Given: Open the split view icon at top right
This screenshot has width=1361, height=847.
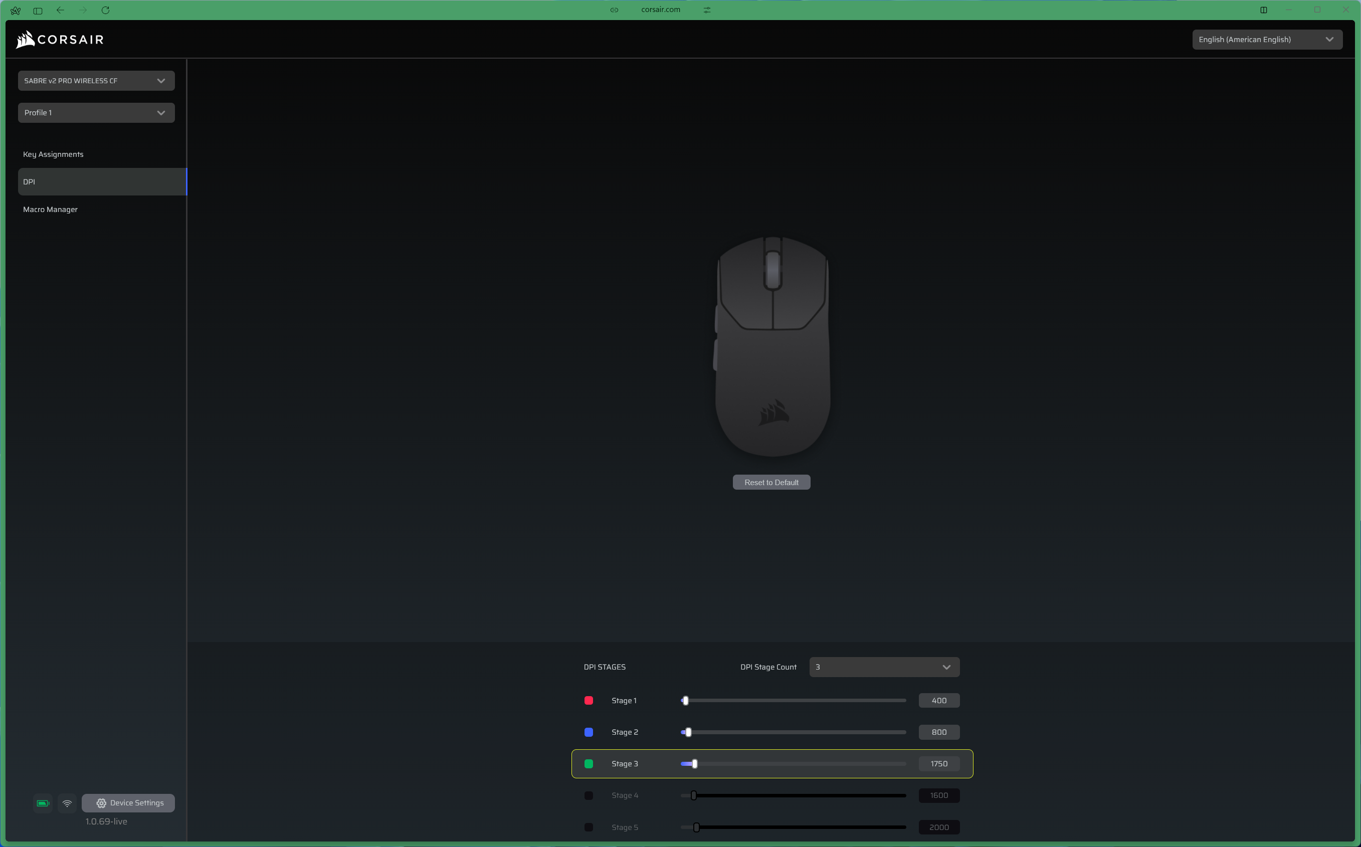Looking at the screenshot, I should tap(1264, 10).
